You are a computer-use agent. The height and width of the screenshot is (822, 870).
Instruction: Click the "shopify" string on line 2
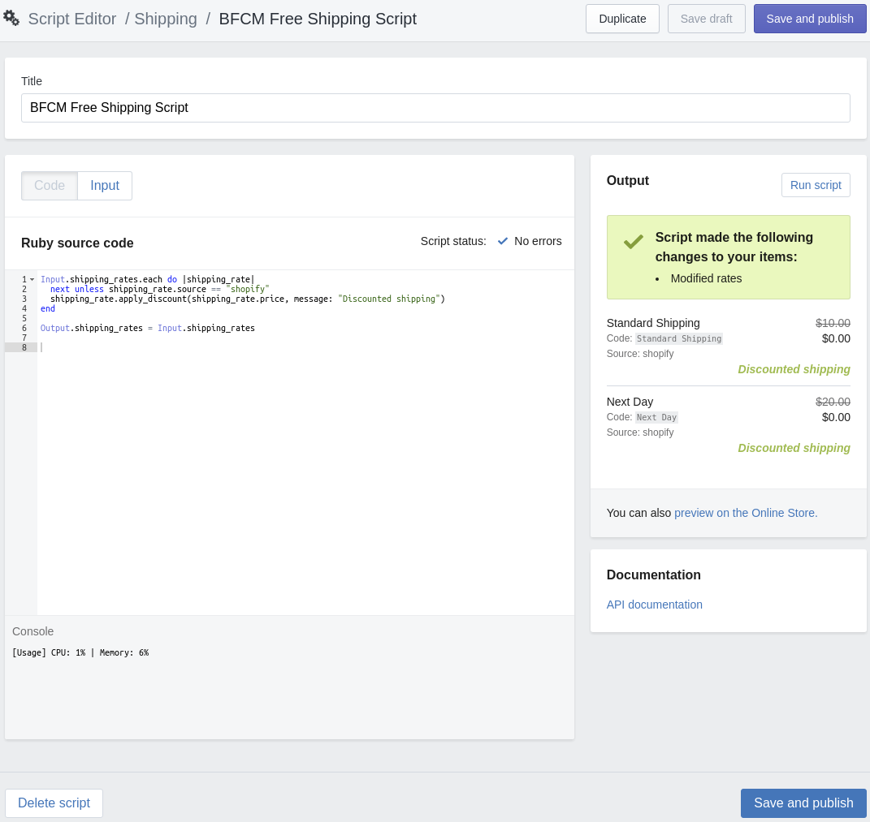click(x=248, y=289)
